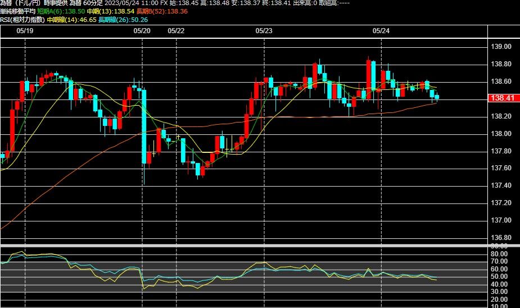This screenshot has height=308, width=520.
Task: Click the 60.00 RSI axis label
Action: pyautogui.click(x=499, y=269)
